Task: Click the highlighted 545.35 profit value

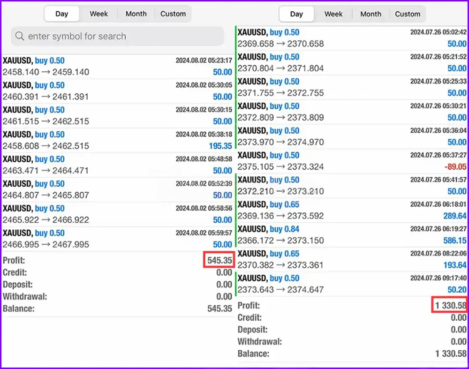Action: (219, 260)
